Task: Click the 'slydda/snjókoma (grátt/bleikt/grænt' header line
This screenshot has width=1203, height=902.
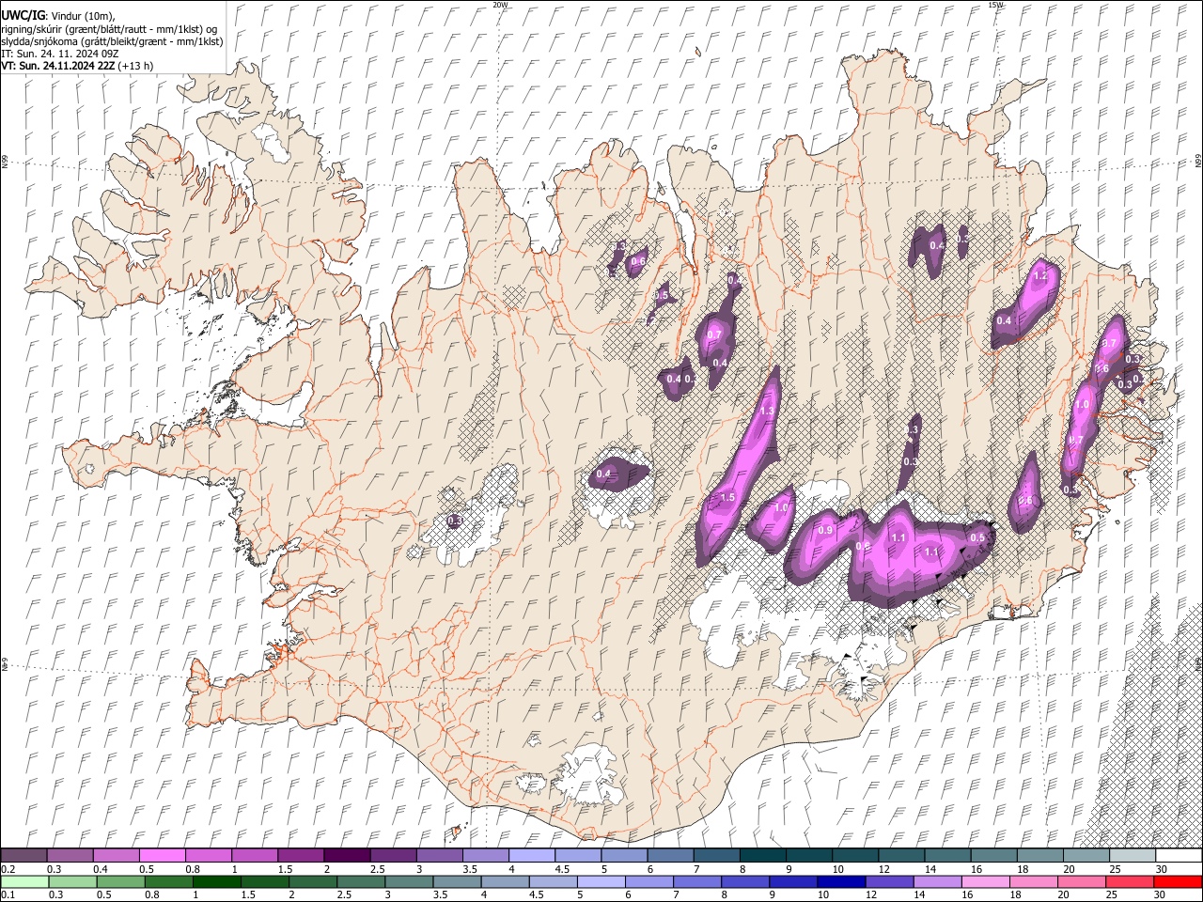Action: [x=113, y=41]
